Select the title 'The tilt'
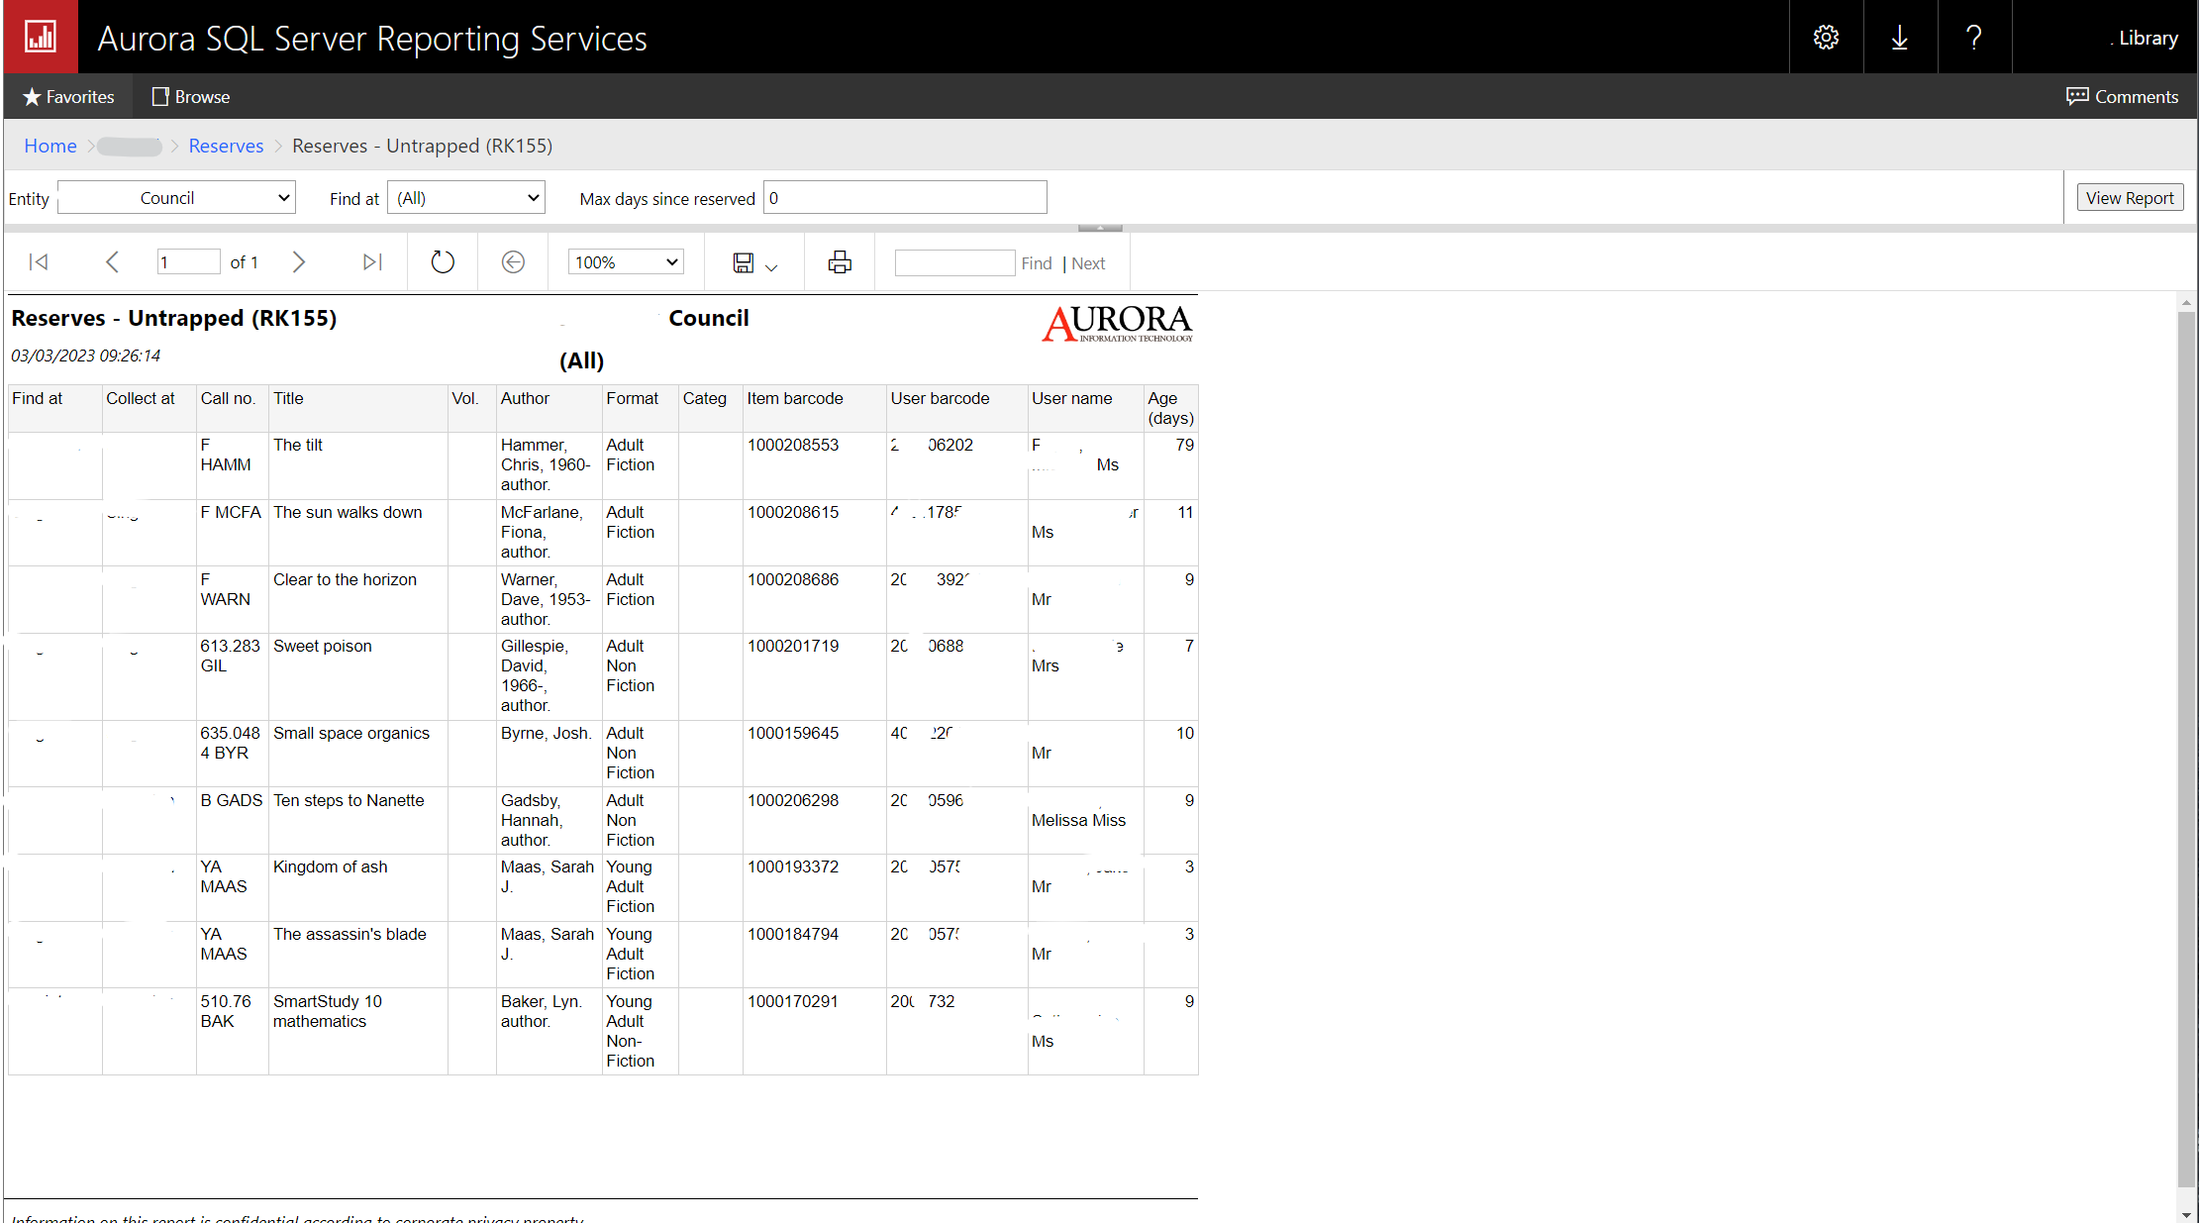 298,445
